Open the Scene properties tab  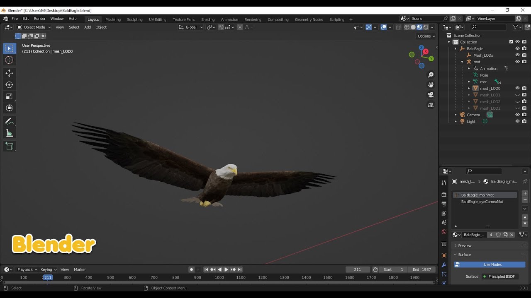[x=444, y=223]
